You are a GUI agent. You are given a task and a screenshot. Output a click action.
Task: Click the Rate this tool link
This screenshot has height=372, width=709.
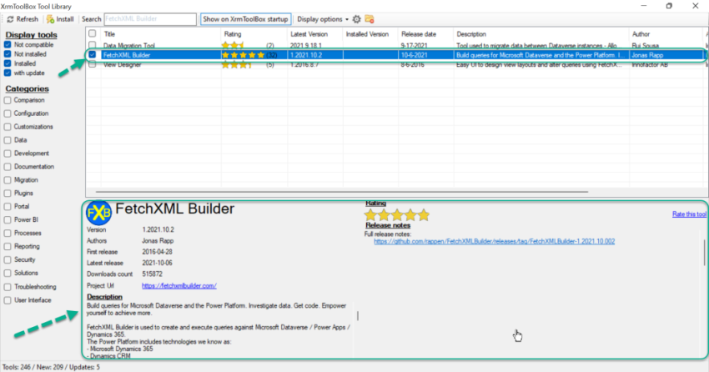(x=689, y=214)
